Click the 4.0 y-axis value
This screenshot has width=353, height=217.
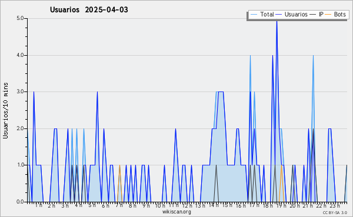(x=20, y=55)
